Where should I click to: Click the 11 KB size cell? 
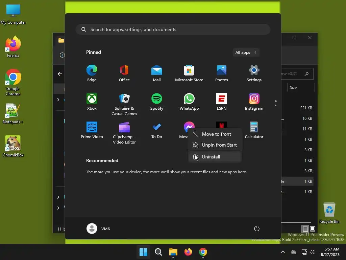pyautogui.click(x=307, y=129)
